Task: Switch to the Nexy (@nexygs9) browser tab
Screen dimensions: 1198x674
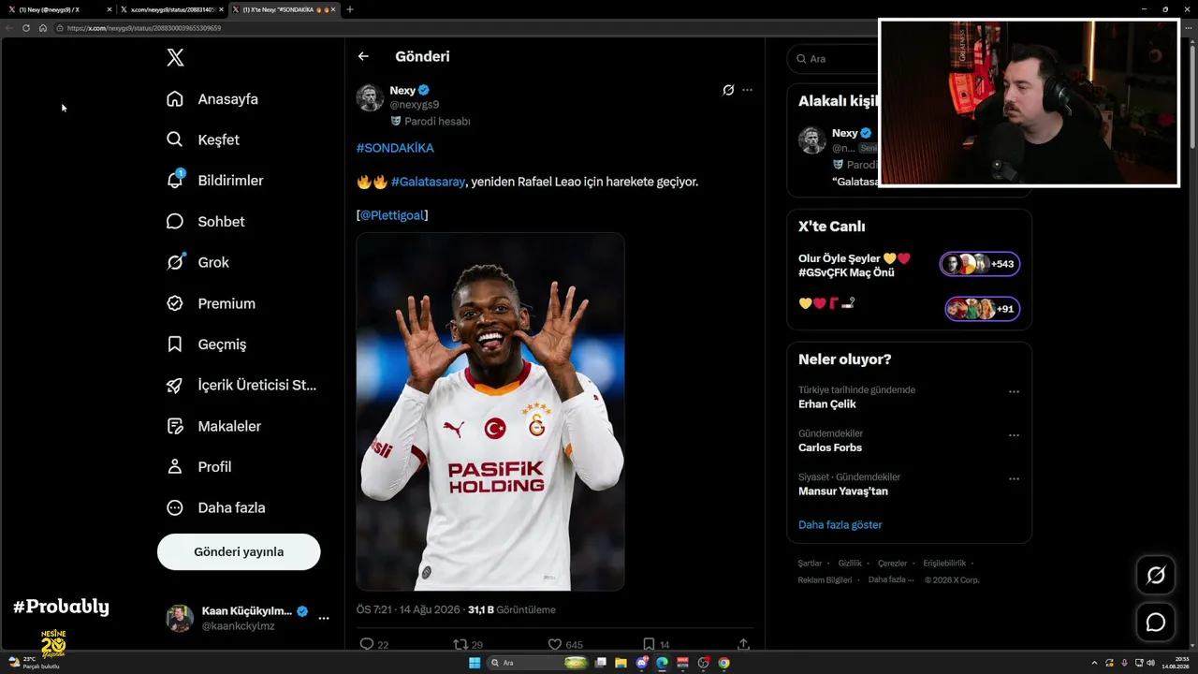Action: coord(60,9)
